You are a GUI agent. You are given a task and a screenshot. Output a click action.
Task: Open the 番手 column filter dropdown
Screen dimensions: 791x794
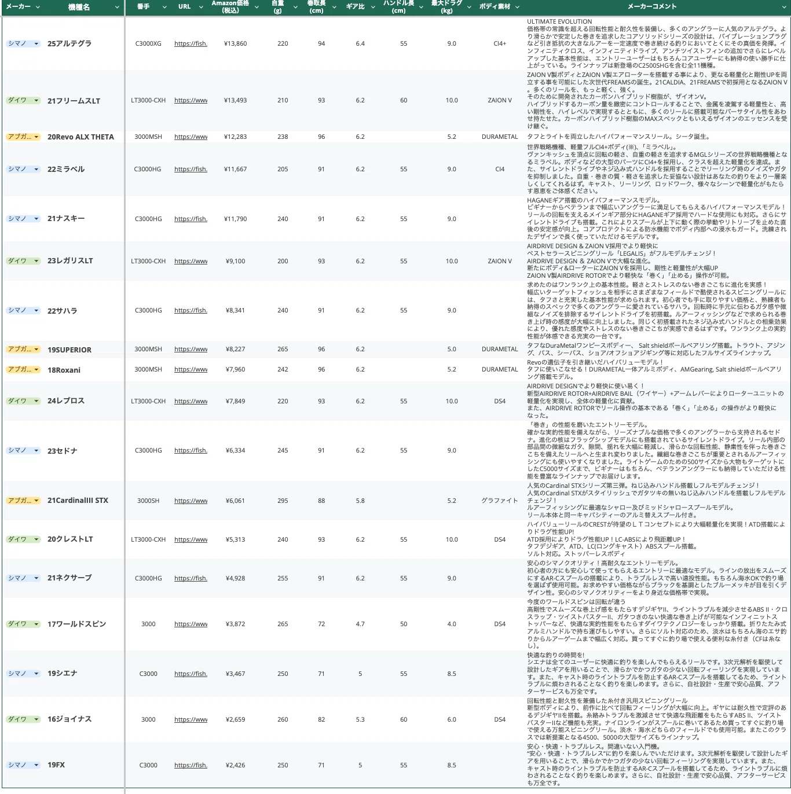(x=164, y=7)
